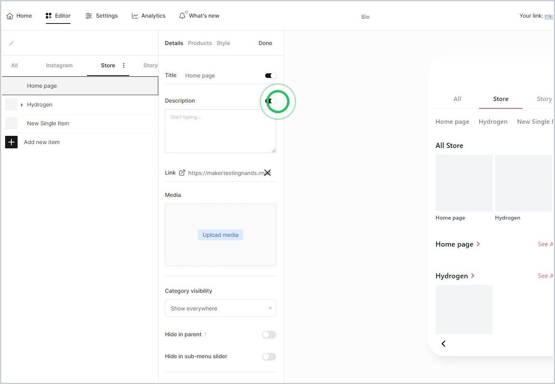Screen dimensions: 555x384
Task: Toggle the Description switch
Action: coord(271,101)
